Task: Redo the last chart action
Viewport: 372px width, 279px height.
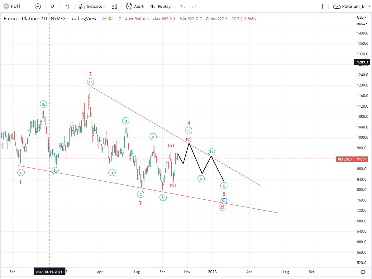Action: tap(194, 7)
